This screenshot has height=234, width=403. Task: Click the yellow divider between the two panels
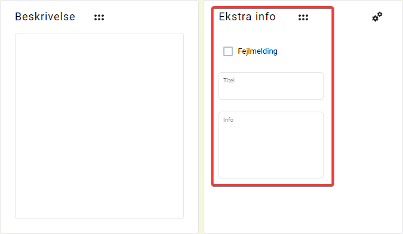point(201,117)
